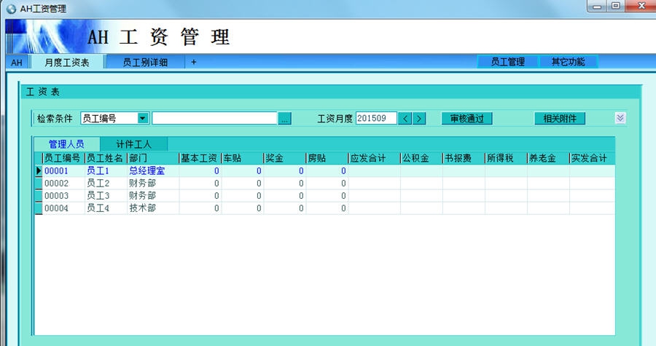Viewport: 656px width, 346px height.
Task: Click the ellipsis search button beside search field
Action: click(284, 119)
